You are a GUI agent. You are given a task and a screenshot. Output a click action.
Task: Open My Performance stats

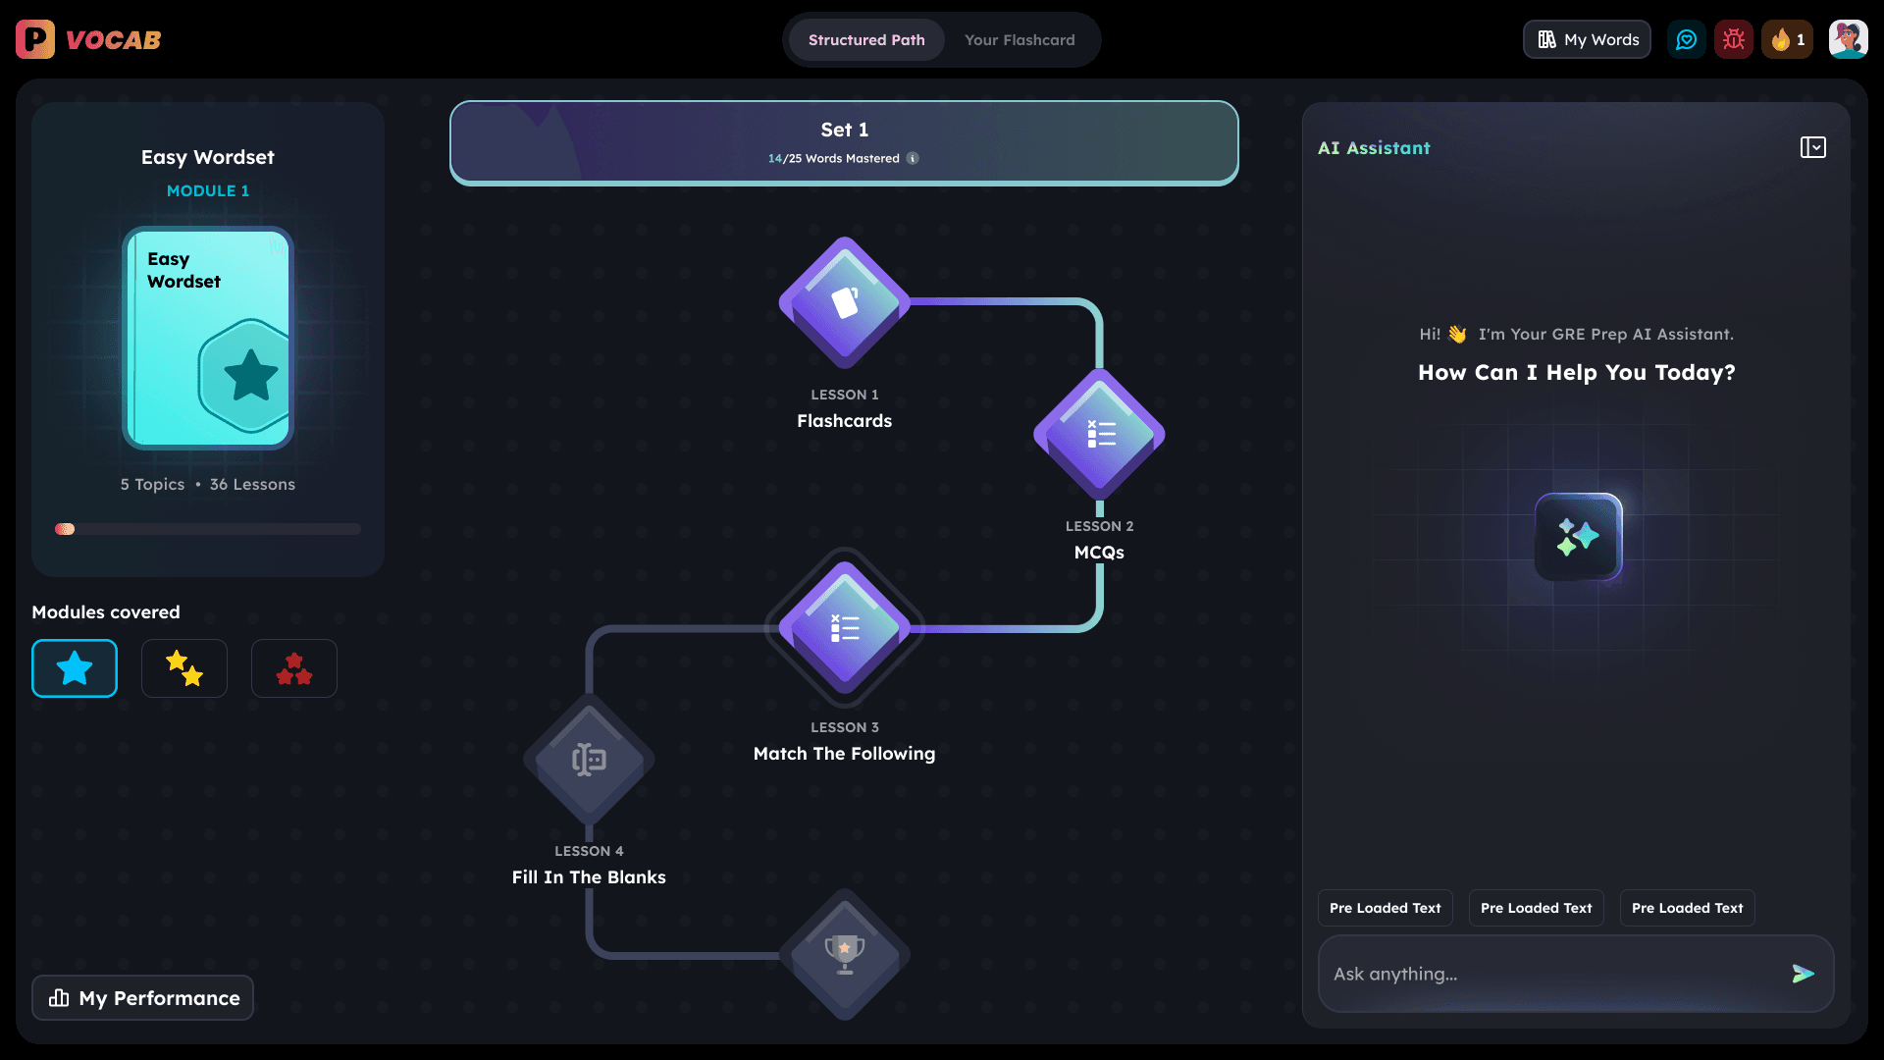tap(143, 998)
